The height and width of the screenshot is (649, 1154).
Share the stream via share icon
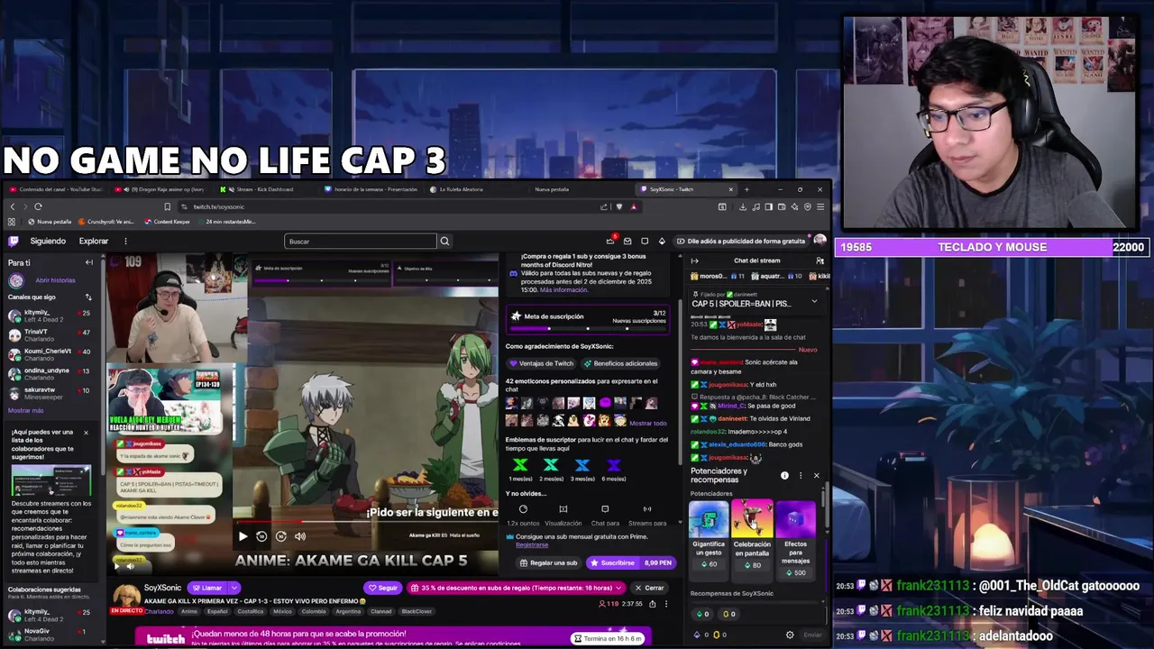[653, 604]
